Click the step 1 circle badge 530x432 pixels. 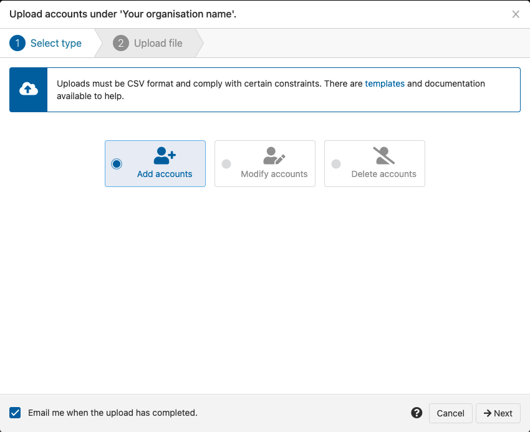(x=17, y=43)
